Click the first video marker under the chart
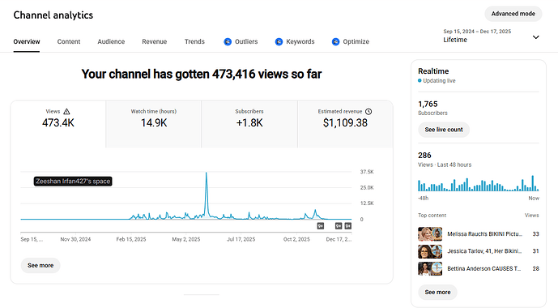 coord(321,226)
